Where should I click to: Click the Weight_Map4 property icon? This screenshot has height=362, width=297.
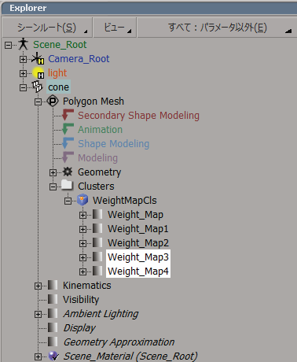tap(97, 271)
